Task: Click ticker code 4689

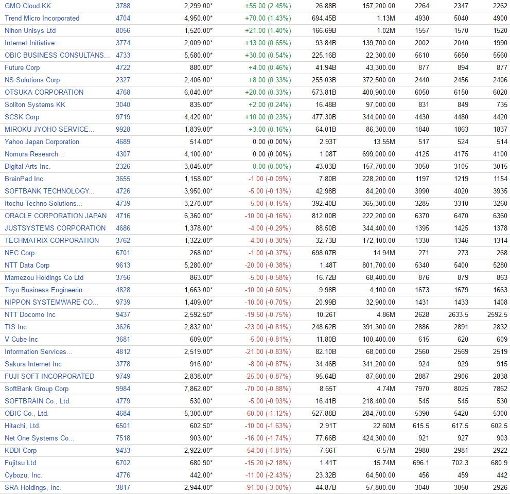Action: coord(123,142)
